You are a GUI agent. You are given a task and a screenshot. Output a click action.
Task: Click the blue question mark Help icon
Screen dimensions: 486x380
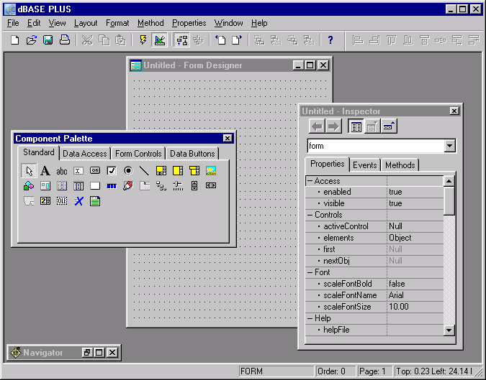point(330,40)
